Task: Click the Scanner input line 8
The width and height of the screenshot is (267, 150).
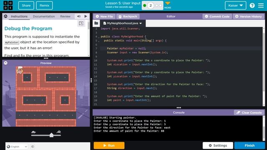Action: [x=137, y=52]
